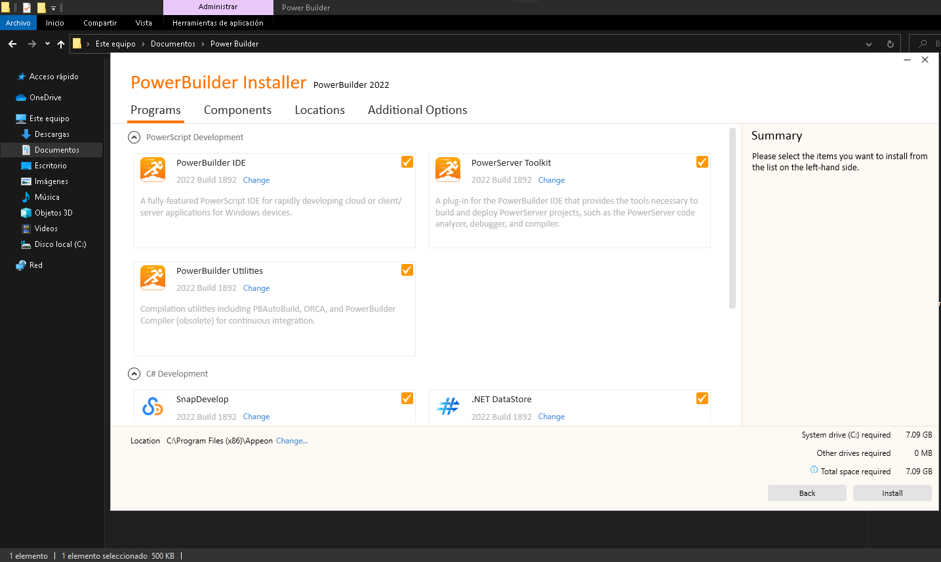Viewport: 941px width, 562px height.
Task: Uncheck the PowerServer Toolkit checkbox
Action: [x=702, y=162]
